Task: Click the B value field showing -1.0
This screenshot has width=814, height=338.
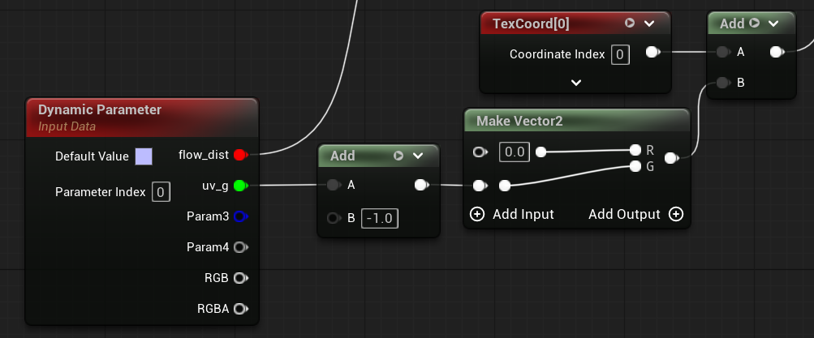Action: pyautogui.click(x=380, y=218)
